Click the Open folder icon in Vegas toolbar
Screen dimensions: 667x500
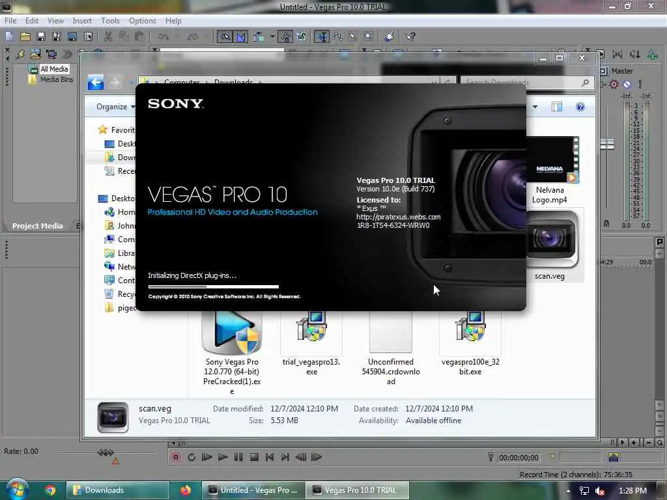25,36
